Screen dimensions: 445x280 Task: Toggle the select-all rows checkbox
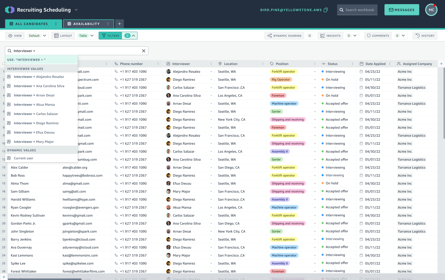click(4, 64)
